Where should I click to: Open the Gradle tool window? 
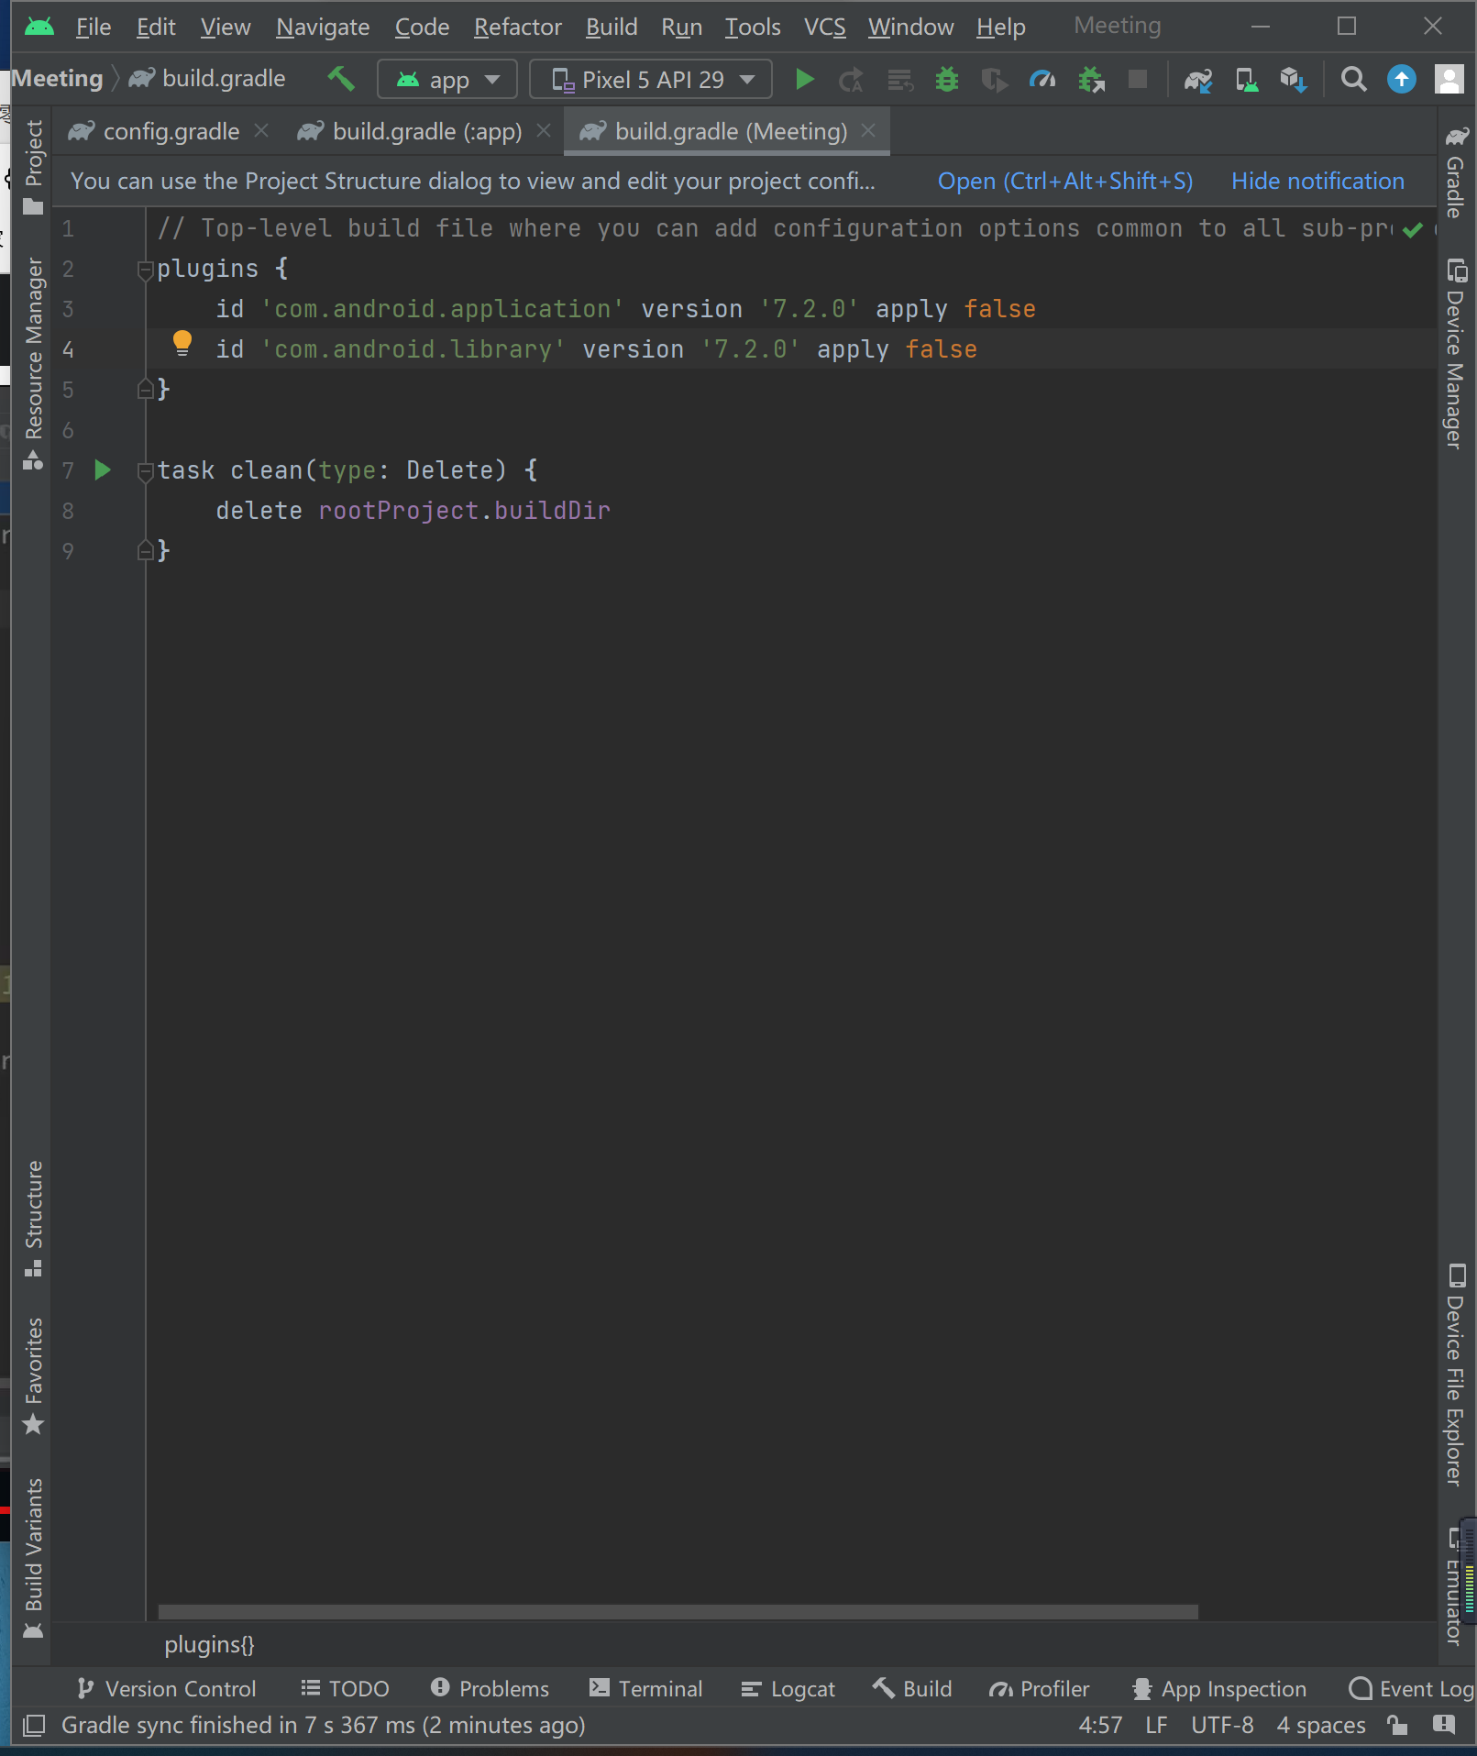[1456, 172]
